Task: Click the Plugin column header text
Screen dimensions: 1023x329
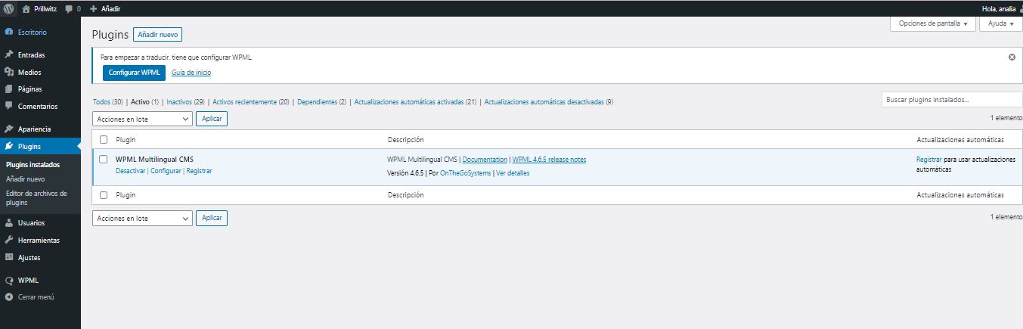Action: coord(126,140)
